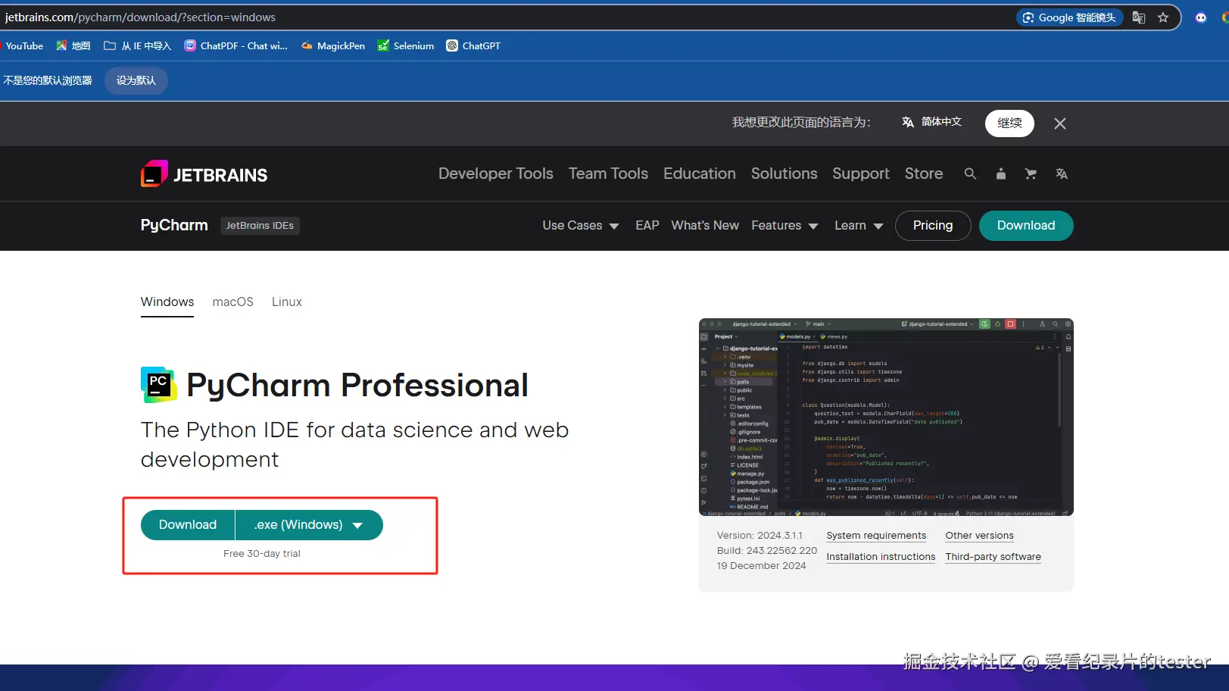Click the Google 智能镜头 lens button
The image size is (1229, 691).
(1069, 17)
